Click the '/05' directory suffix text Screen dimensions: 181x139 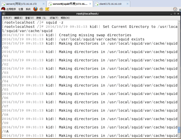(x=5, y=90)
